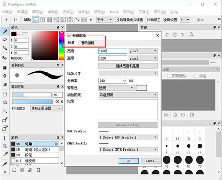Check the 图层剪贴 option
This screenshot has width=222, height=180.
[169, 76]
